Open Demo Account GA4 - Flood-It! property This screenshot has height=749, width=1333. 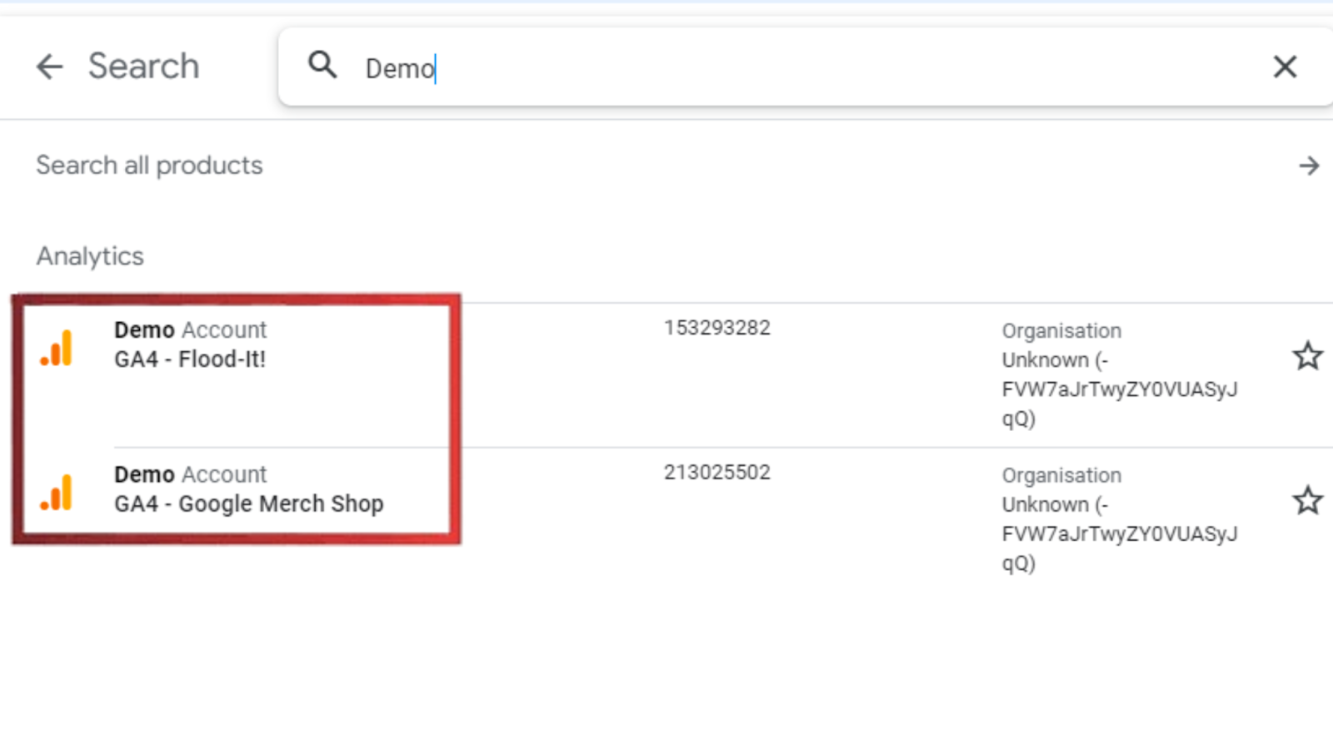pyautogui.click(x=191, y=345)
